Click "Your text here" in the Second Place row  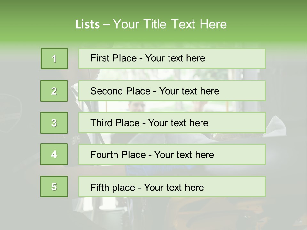tap(189, 91)
